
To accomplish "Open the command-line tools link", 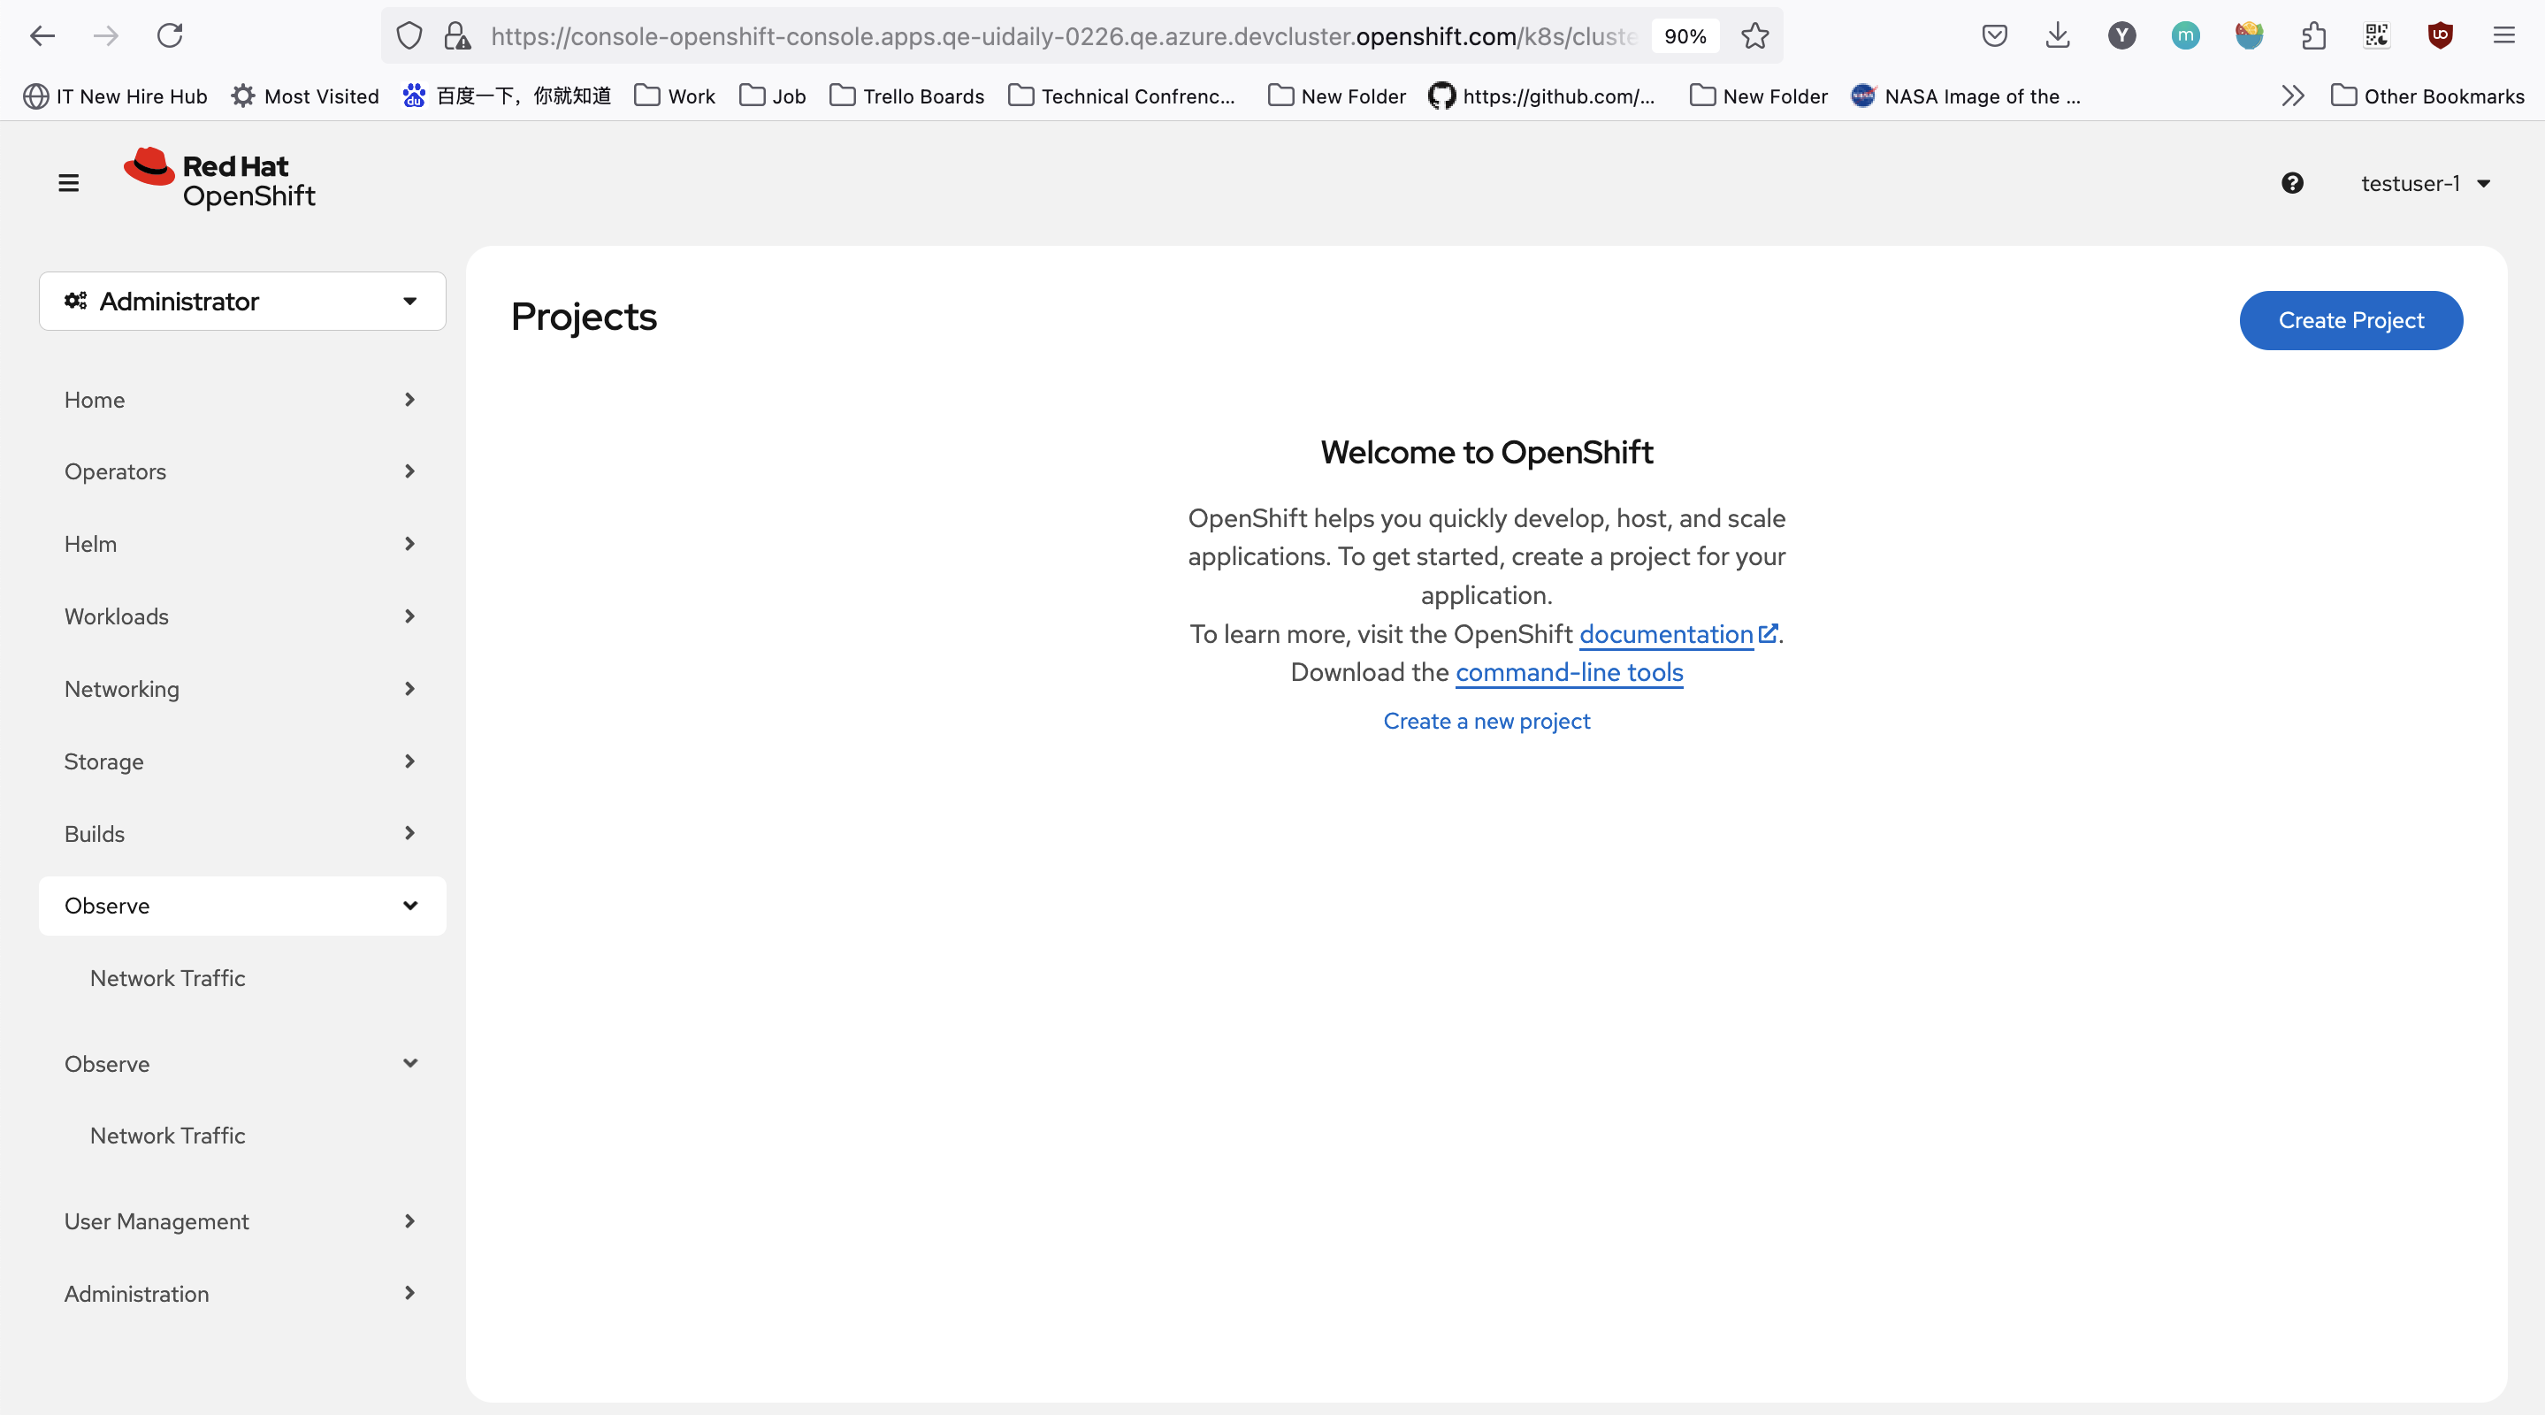I will click(x=1569, y=673).
